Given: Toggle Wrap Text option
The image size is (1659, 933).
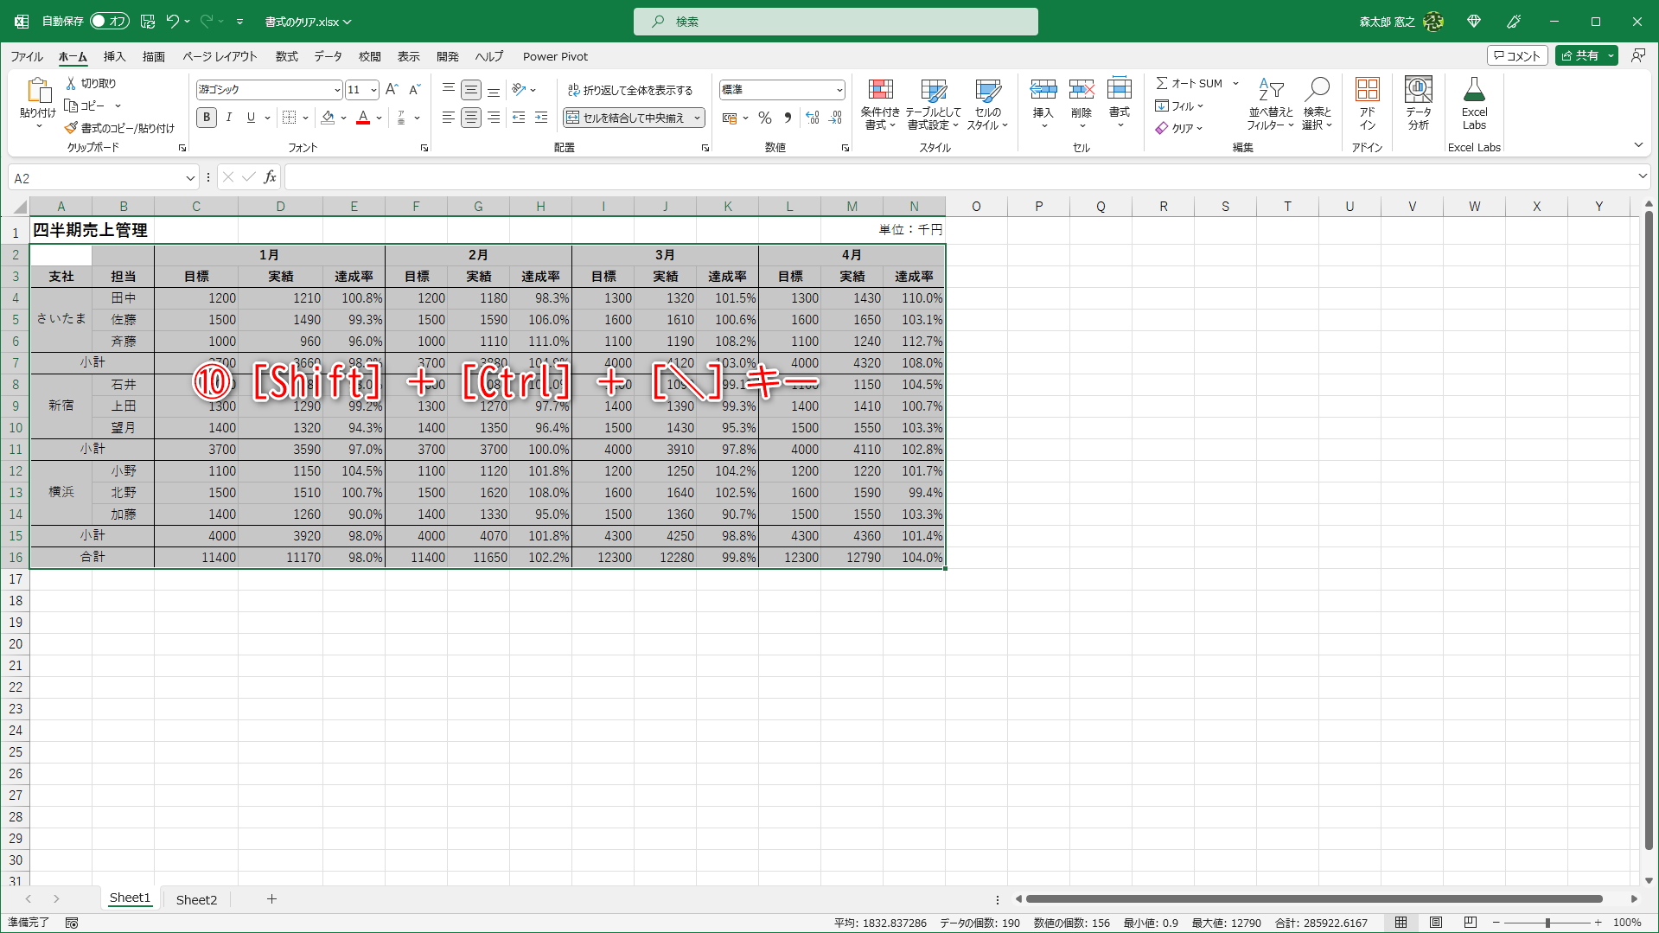Looking at the screenshot, I should pyautogui.click(x=630, y=90).
